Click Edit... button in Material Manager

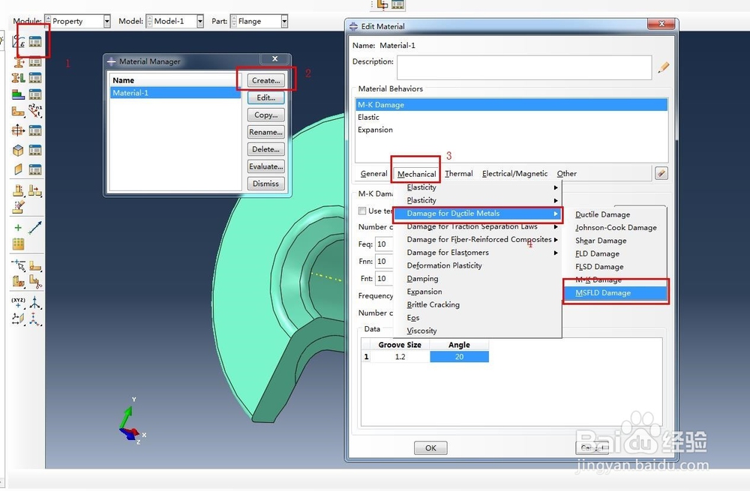pos(266,97)
